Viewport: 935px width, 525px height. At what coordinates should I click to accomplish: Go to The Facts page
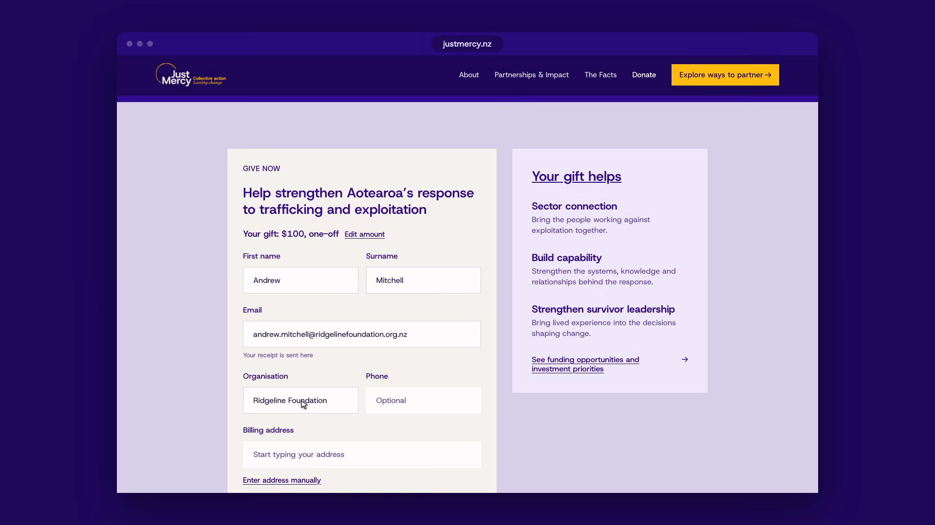[600, 75]
